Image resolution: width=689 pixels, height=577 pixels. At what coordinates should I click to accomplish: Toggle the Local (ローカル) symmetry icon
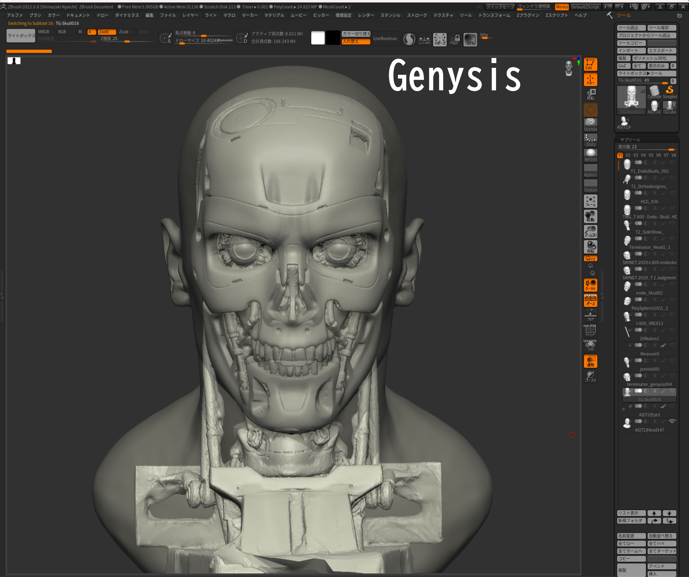pos(590,285)
